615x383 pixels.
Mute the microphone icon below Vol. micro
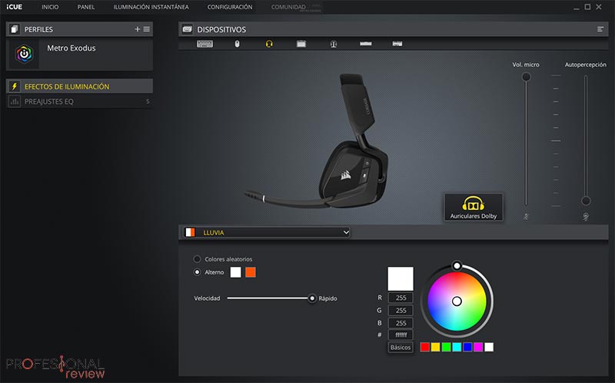(x=526, y=216)
